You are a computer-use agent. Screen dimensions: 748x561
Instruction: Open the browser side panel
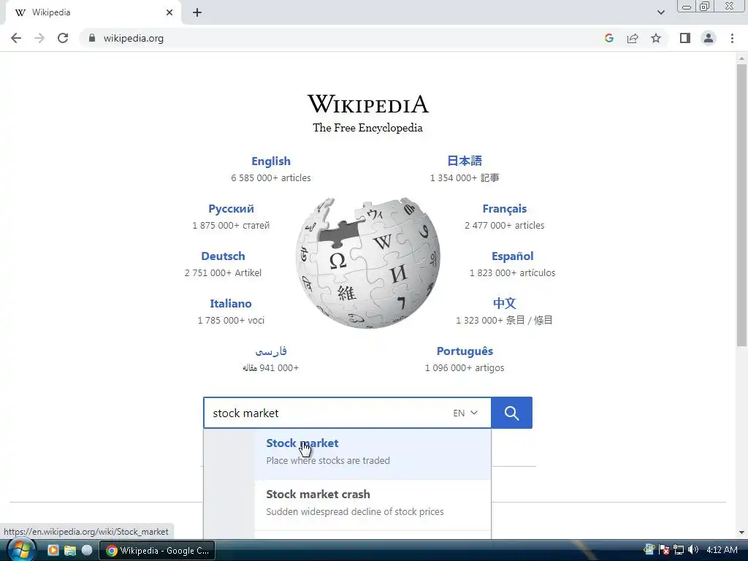pos(685,38)
